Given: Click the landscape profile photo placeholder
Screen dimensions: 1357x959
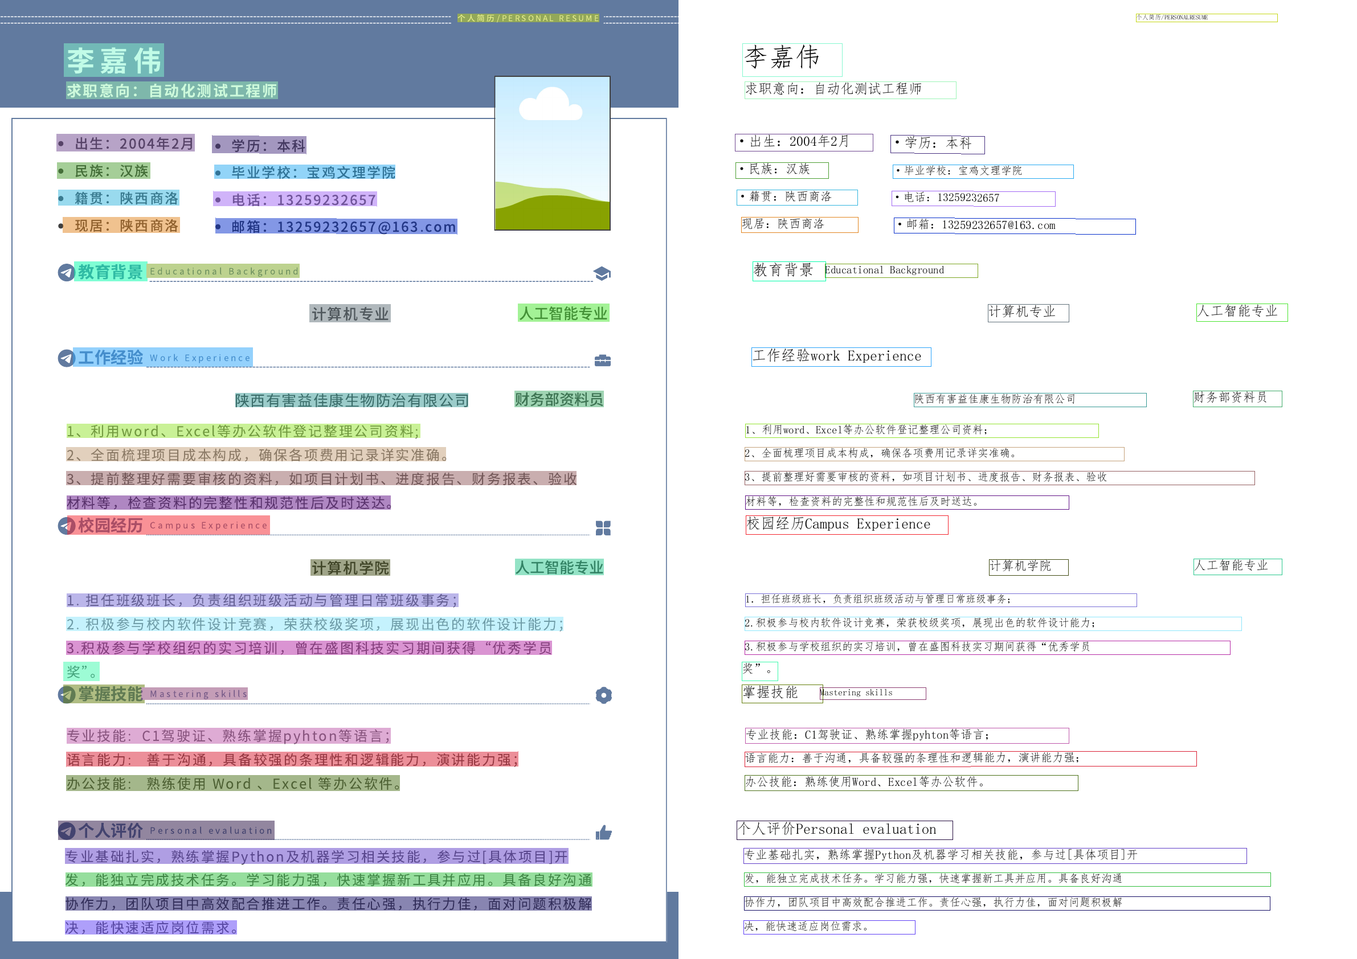Looking at the screenshot, I should tap(552, 153).
